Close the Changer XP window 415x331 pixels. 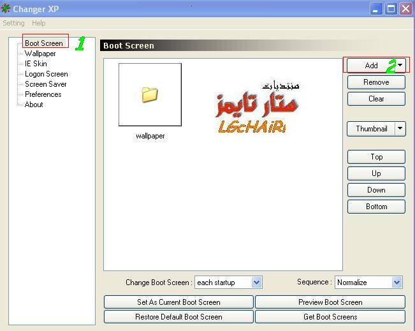click(405, 9)
